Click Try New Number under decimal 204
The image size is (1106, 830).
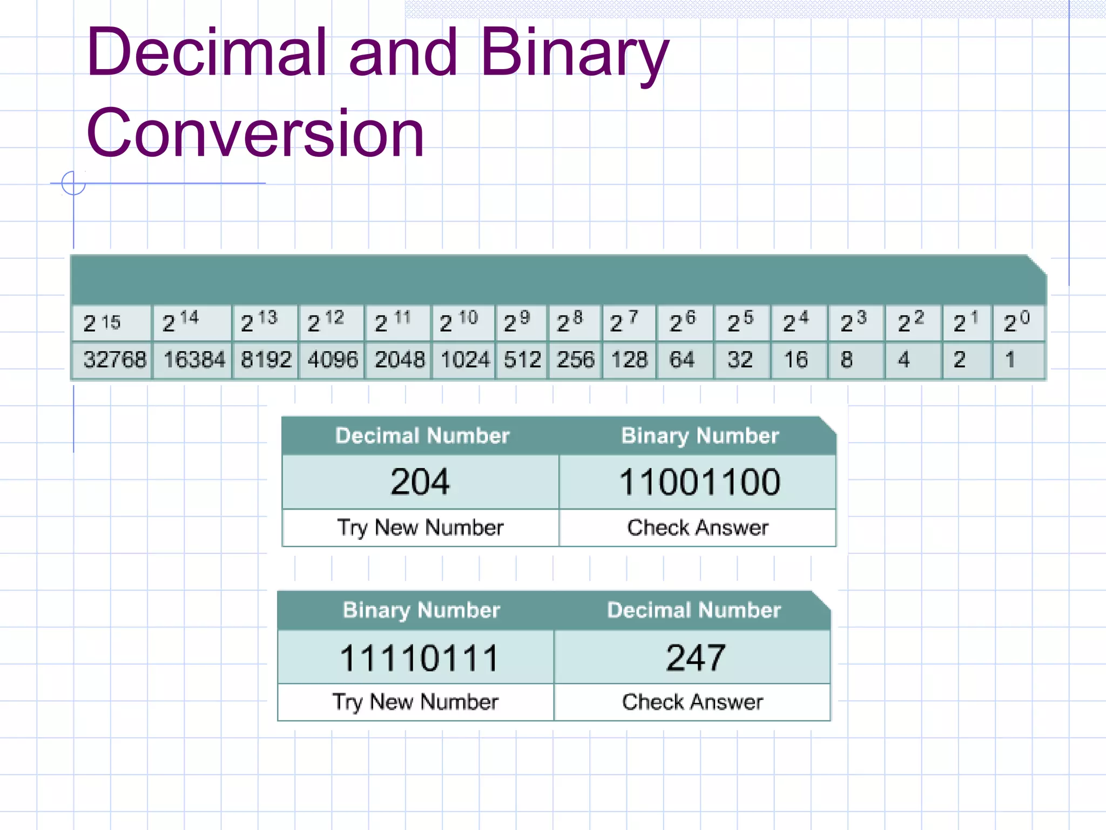click(420, 527)
